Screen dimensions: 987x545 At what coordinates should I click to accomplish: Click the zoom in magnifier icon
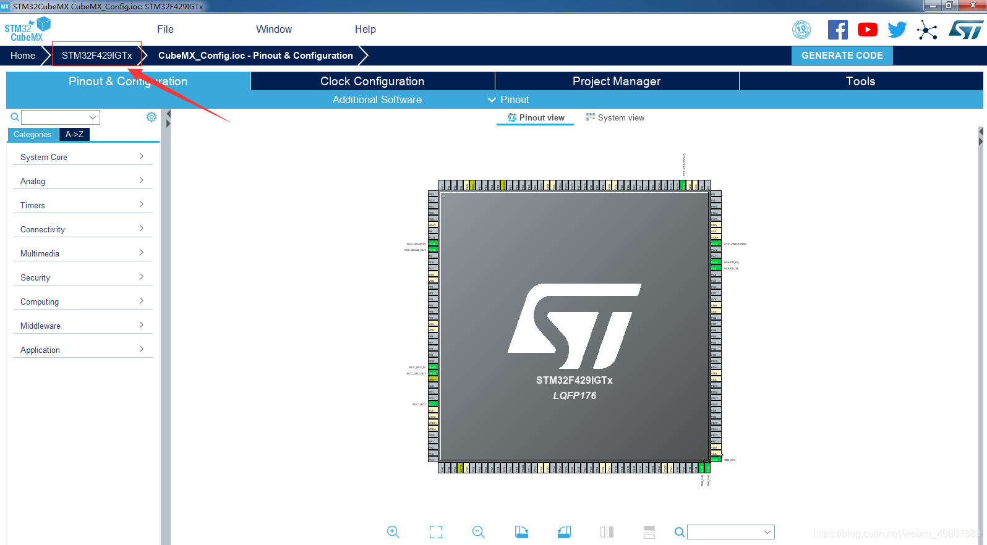click(393, 532)
